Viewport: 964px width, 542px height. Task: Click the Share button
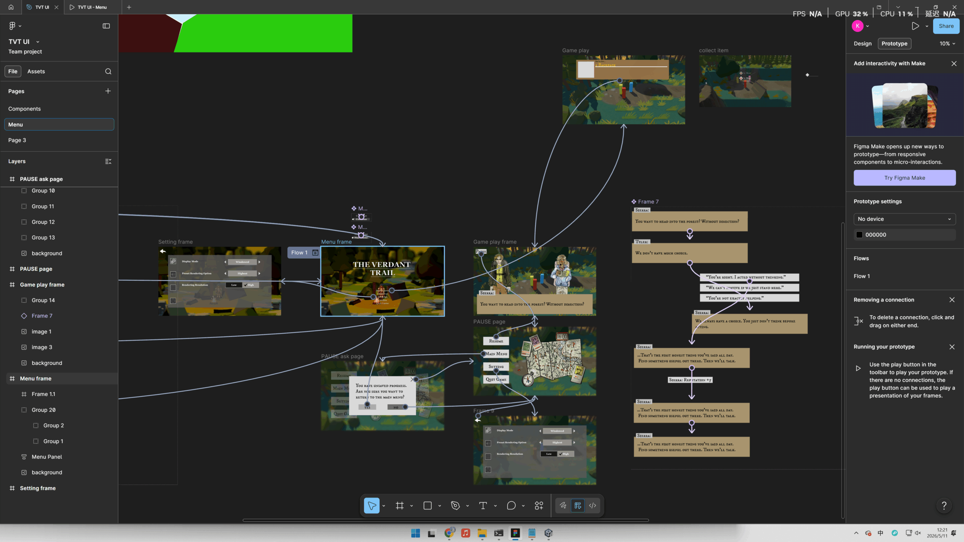pyautogui.click(x=946, y=26)
